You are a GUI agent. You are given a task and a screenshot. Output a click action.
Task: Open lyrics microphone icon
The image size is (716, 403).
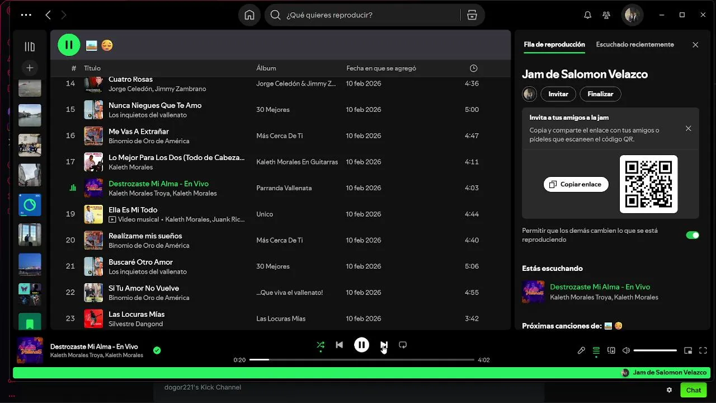(x=581, y=350)
